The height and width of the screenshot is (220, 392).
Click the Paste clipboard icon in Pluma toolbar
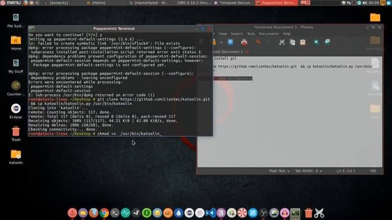point(303,42)
